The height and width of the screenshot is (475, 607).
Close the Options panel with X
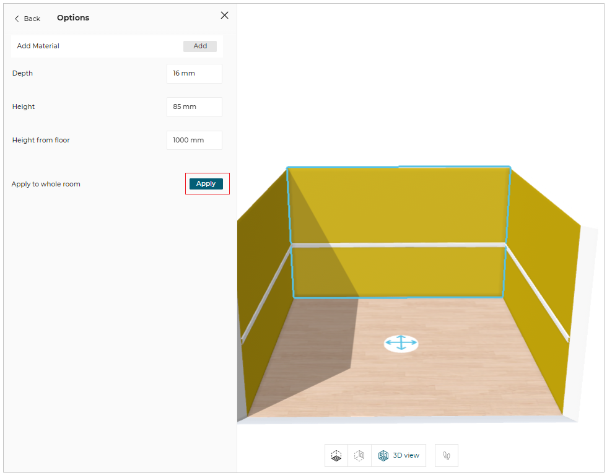point(224,15)
